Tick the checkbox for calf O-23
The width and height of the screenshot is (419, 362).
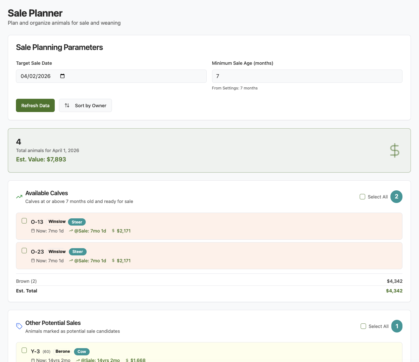[24, 251]
